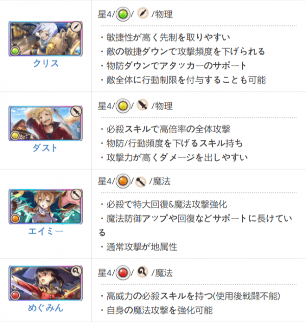Open the ダスト character link
The image size is (306, 322).
(45, 148)
